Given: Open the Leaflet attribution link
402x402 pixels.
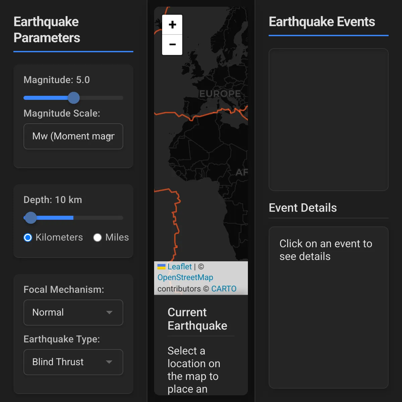Looking at the screenshot, I should click(180, 267).
